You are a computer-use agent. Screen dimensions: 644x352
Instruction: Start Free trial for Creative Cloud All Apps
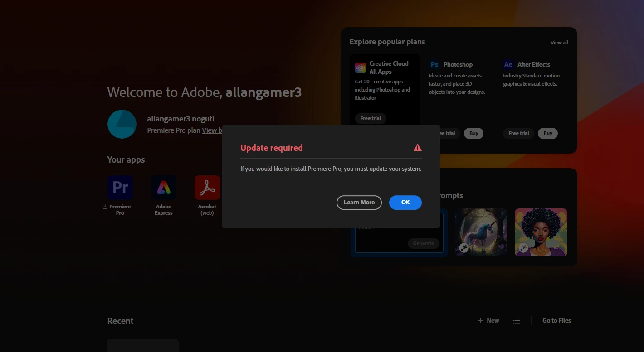coord(371,118)
